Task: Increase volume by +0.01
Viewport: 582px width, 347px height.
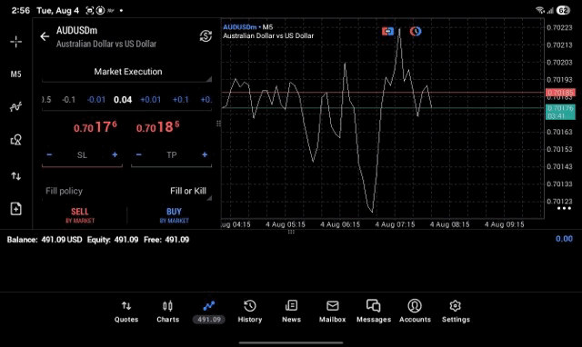Action: pyautogui.click(x=150, y=100)
